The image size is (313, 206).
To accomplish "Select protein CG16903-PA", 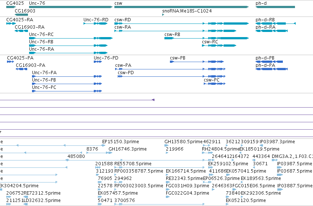I will coord(22,69).
